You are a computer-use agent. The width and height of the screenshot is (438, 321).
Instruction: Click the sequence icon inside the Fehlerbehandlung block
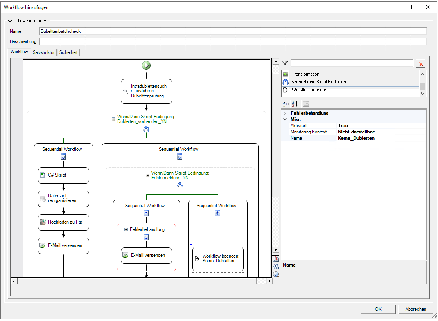point(146,237)
